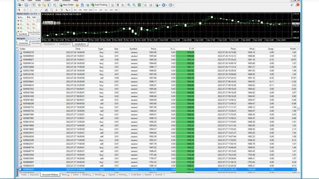319x179 pixels.
Task: Open the Tick Chart tab
Action: coord(35,34)
